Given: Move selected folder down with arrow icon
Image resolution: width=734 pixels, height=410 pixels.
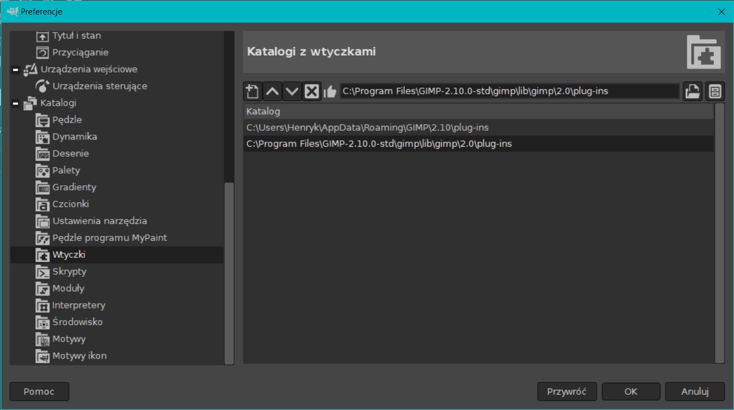Looking at the screenshot, I should click(292, 91).
